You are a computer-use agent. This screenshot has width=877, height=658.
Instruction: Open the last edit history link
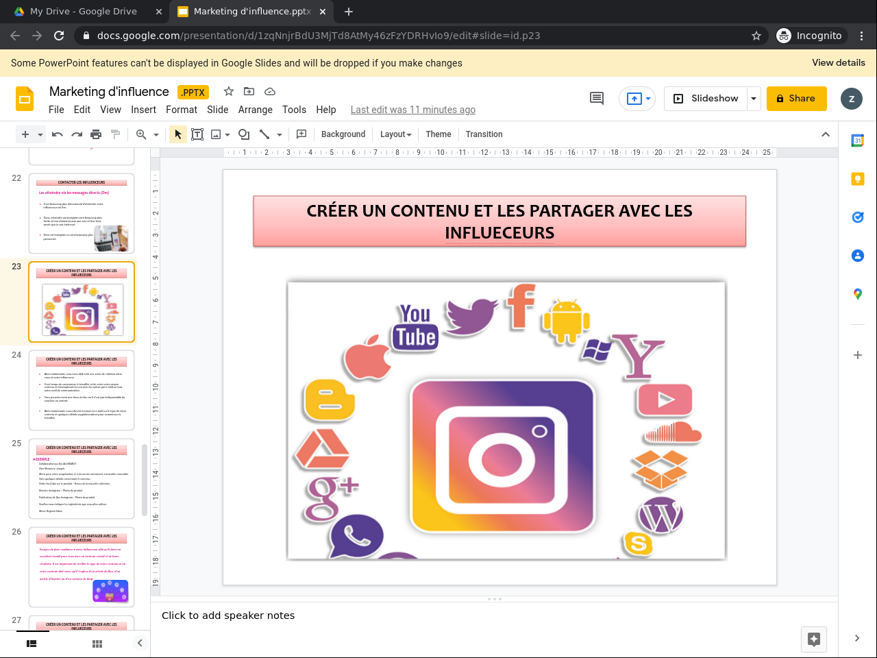(413, 110)
